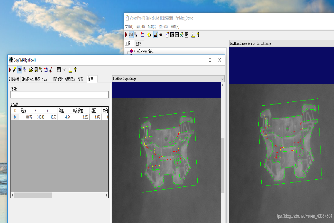Screen dimensions: 335x223
Task: Open the hammer and wrench tools icon
Action: point(181,35)
